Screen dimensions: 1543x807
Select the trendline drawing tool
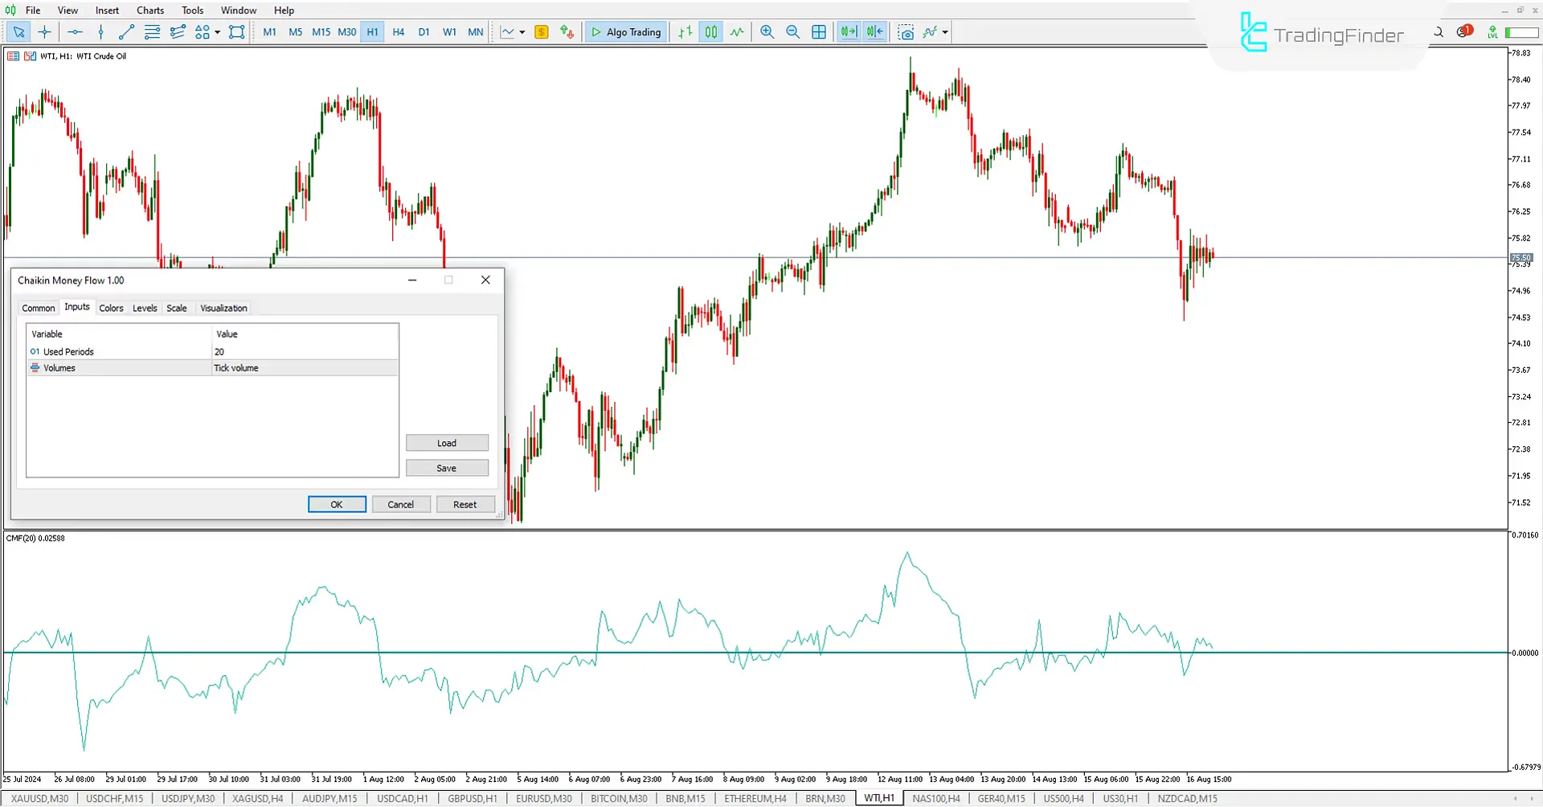tap(126, 32)
